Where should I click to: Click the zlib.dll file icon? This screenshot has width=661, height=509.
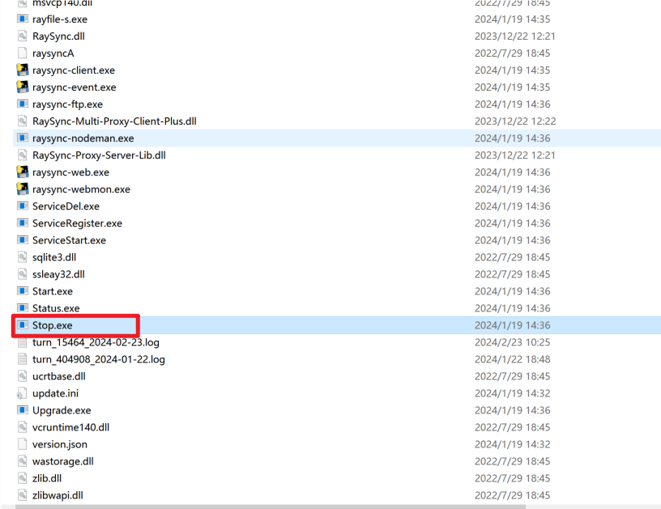23,478
